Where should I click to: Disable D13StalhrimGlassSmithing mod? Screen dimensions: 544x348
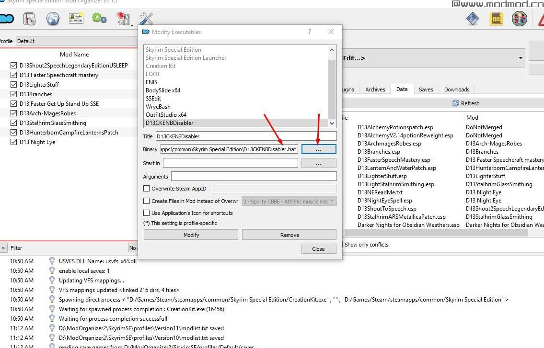pos(13,123)
